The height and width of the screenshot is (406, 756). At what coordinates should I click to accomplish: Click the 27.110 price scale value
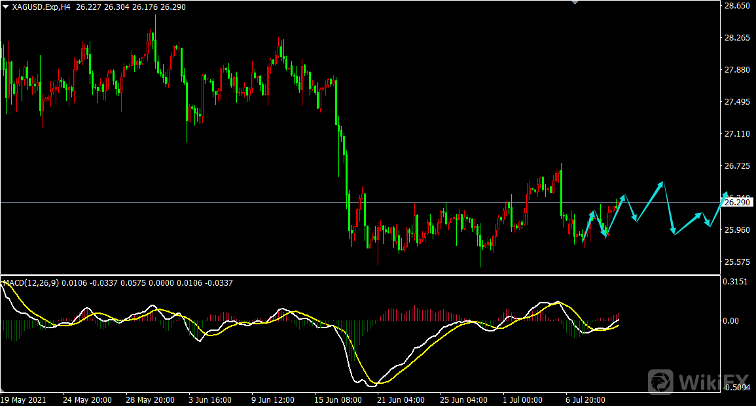click(737, 134)
